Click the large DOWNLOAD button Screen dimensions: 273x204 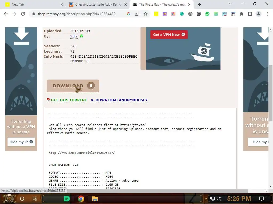(x=73, y=86)
